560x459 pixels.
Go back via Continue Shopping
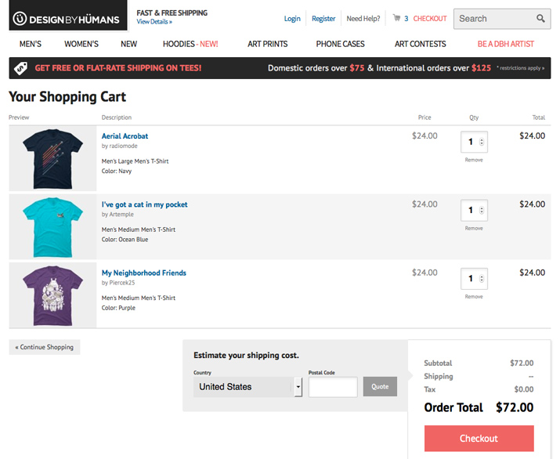pos(45,347)
